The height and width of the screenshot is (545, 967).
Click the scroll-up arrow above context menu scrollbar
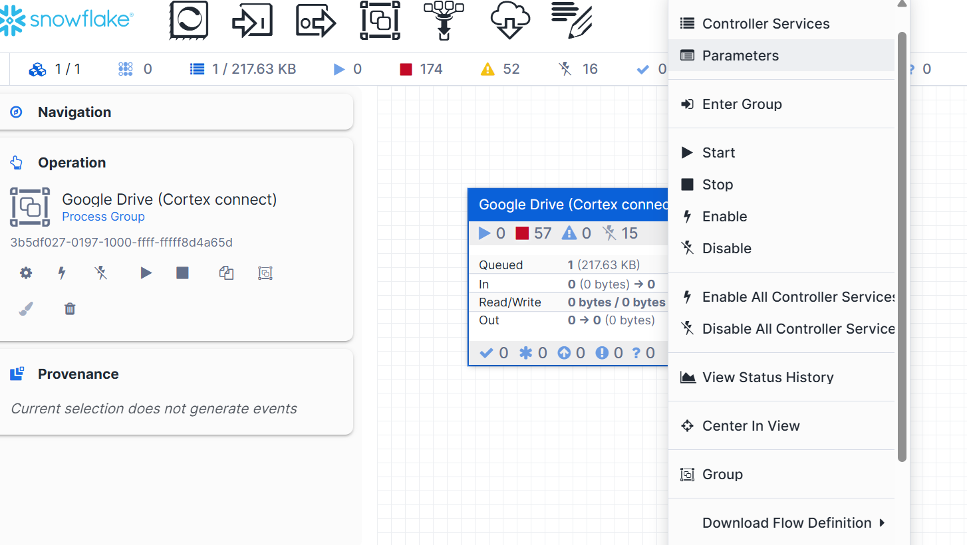tap(902, 4)
